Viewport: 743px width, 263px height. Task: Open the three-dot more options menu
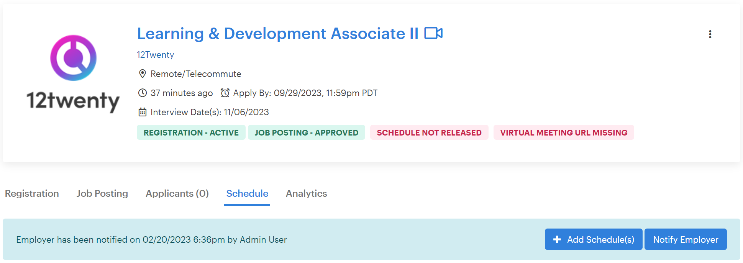coord(710,34)
